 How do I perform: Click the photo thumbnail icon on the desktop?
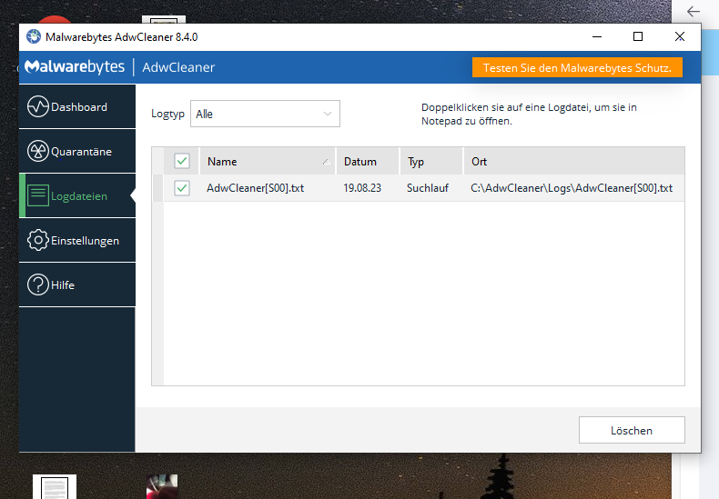[162, 486]
